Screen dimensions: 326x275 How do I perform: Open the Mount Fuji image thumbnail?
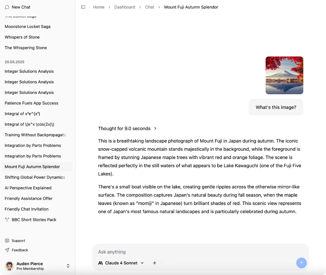tap(284, 75)
